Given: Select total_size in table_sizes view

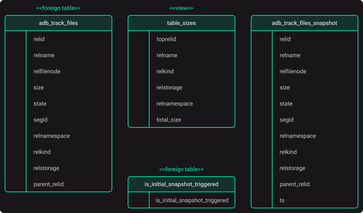Looking at the screenshot, I should pyautogui.click(x=169, y=120).
